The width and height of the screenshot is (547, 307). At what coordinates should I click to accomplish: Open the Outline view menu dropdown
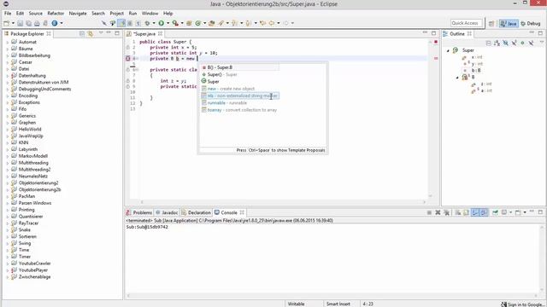click(x=541, y=43)
